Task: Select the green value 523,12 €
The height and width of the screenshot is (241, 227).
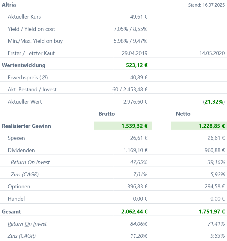Action: click(137, 65)
